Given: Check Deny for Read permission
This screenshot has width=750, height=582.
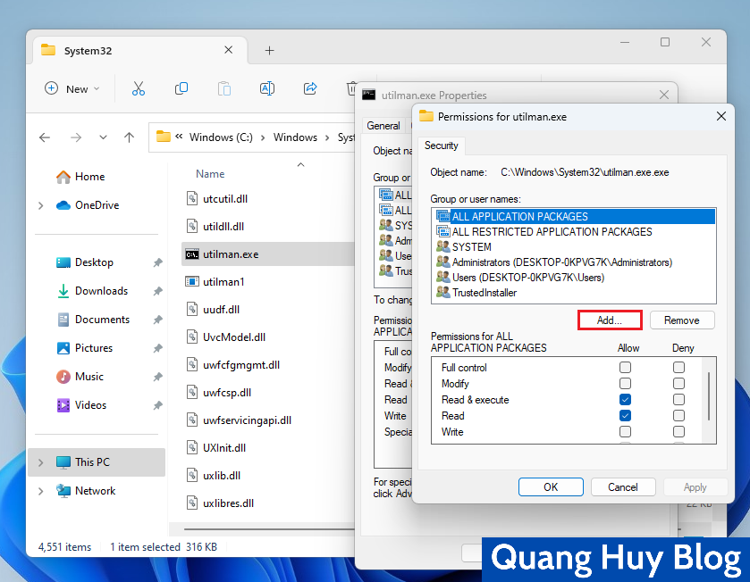Looking at the screenshot, I should pos(678,415).
